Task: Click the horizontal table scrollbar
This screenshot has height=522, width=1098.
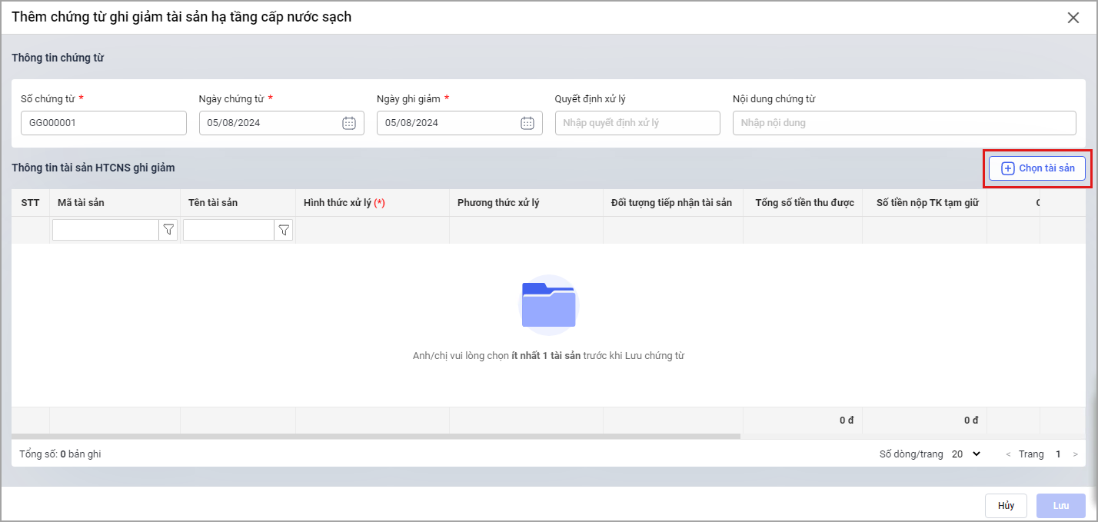Action: pyautogui.click(x=375, y=436)
